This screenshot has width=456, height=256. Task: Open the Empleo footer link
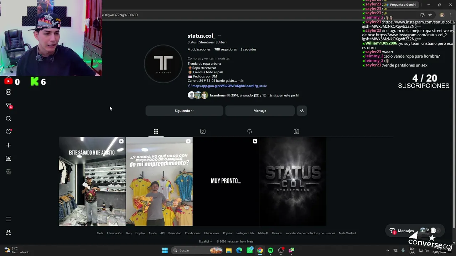pos(140,233)
